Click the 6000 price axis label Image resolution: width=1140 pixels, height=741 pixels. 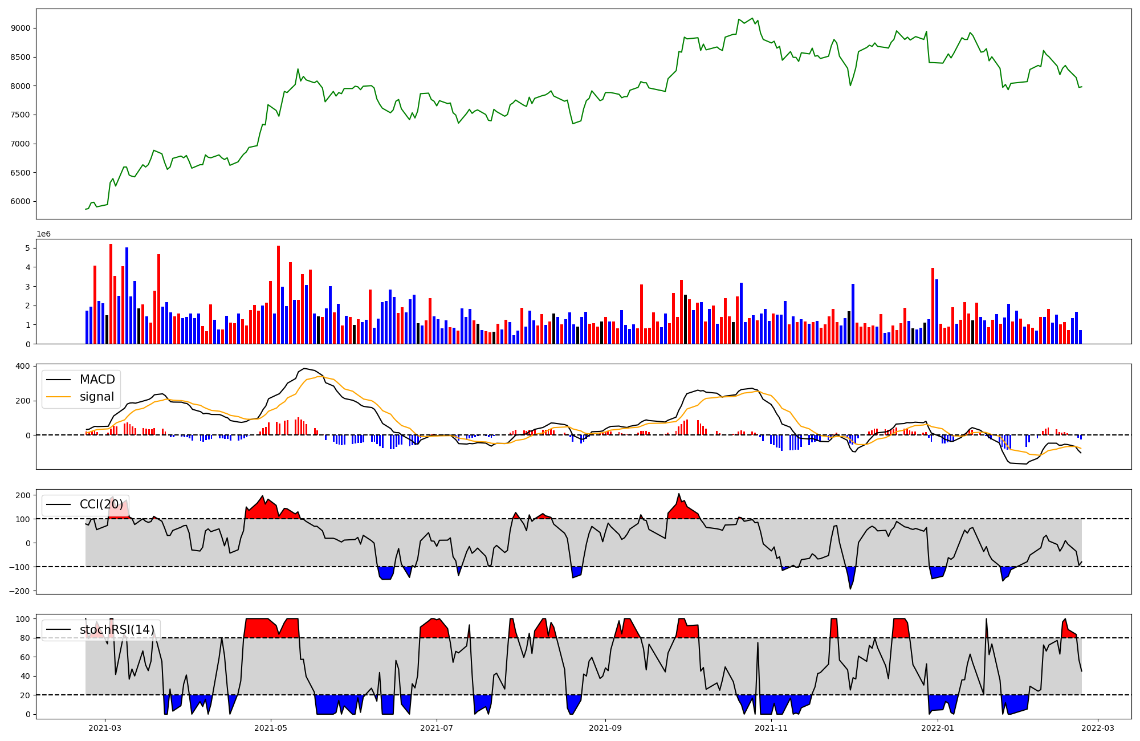[x=21, y=201]
